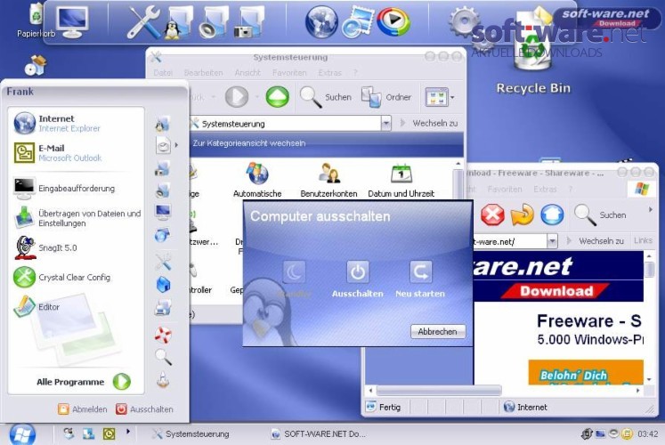Expand the Systemsteuerung address bar dropdown
The width and height of the screenshot is (665, 445).
pos(386,124)
